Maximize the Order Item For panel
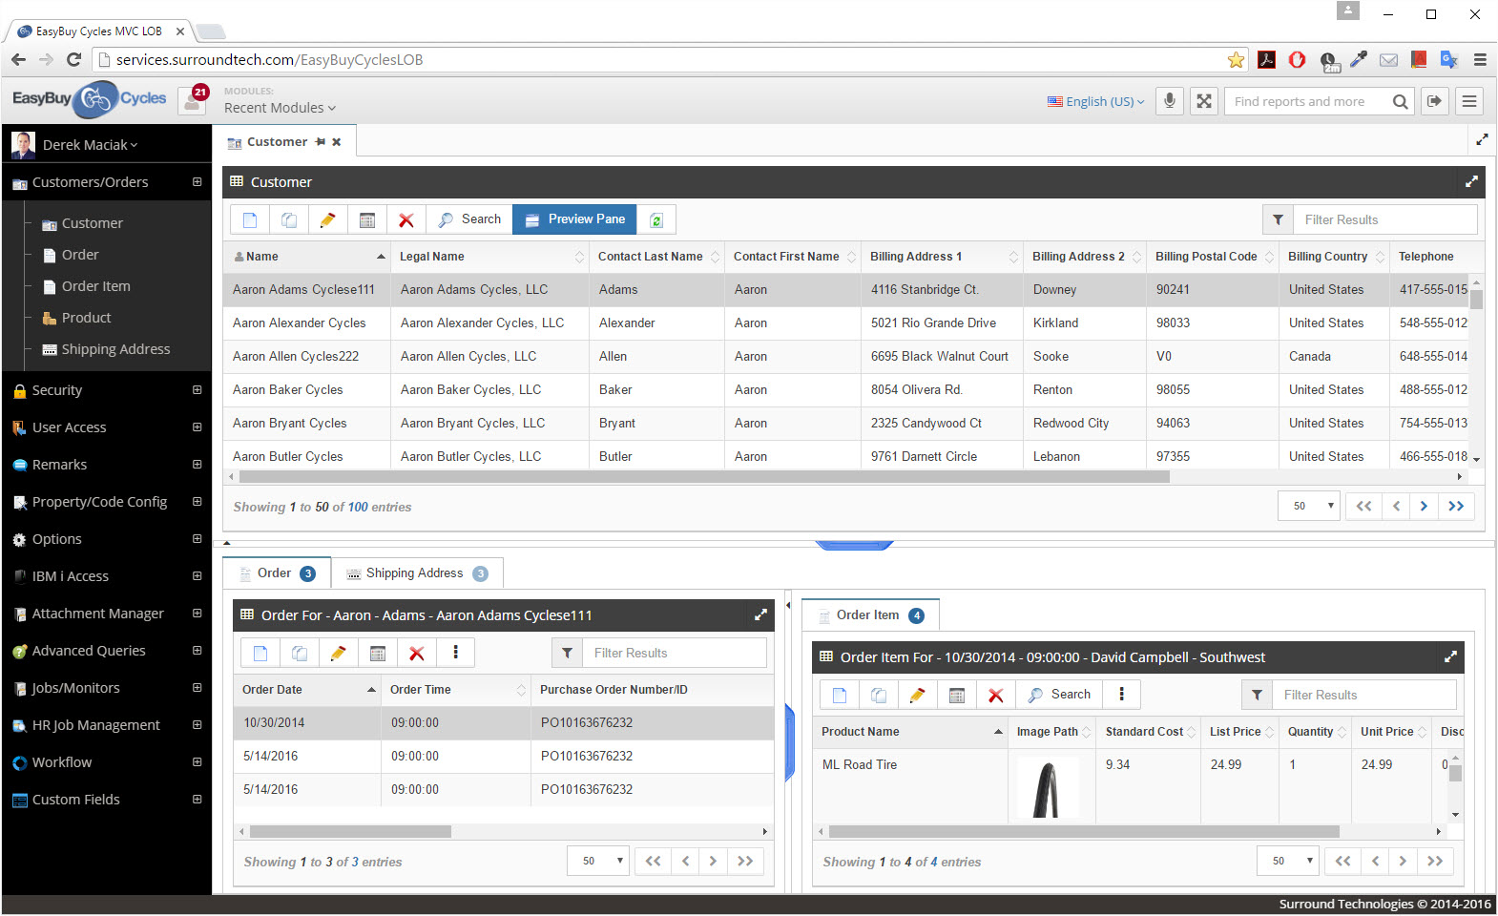This screenshot has height=916, width=1498. click(x=1450, y=656)
